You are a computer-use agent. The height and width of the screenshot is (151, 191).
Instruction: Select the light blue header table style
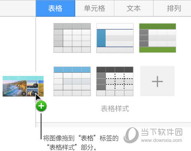pos(72,82)
